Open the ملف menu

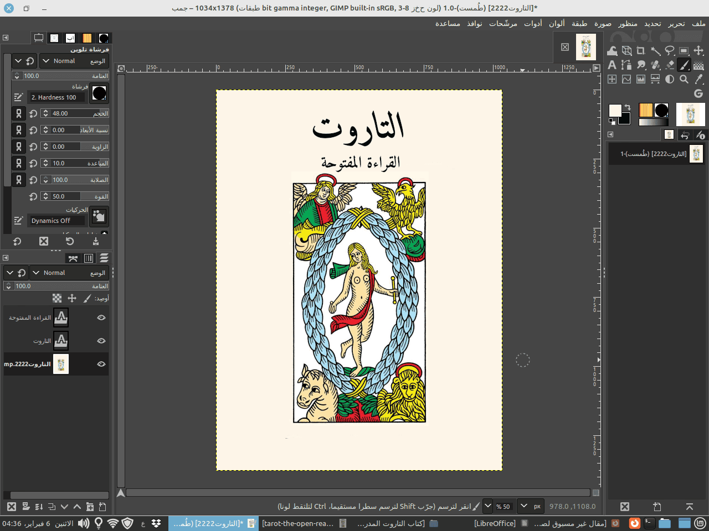coord(699,23)
